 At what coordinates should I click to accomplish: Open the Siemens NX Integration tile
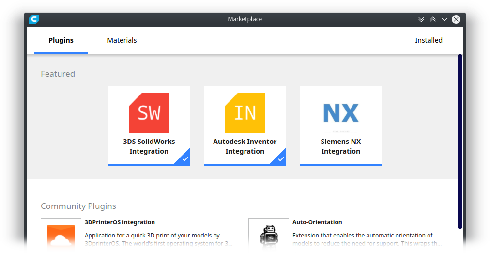click(340, 126)
